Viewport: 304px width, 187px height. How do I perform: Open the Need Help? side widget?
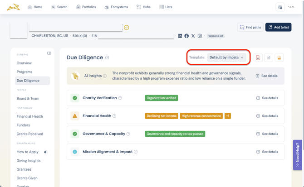coord(297,155)
